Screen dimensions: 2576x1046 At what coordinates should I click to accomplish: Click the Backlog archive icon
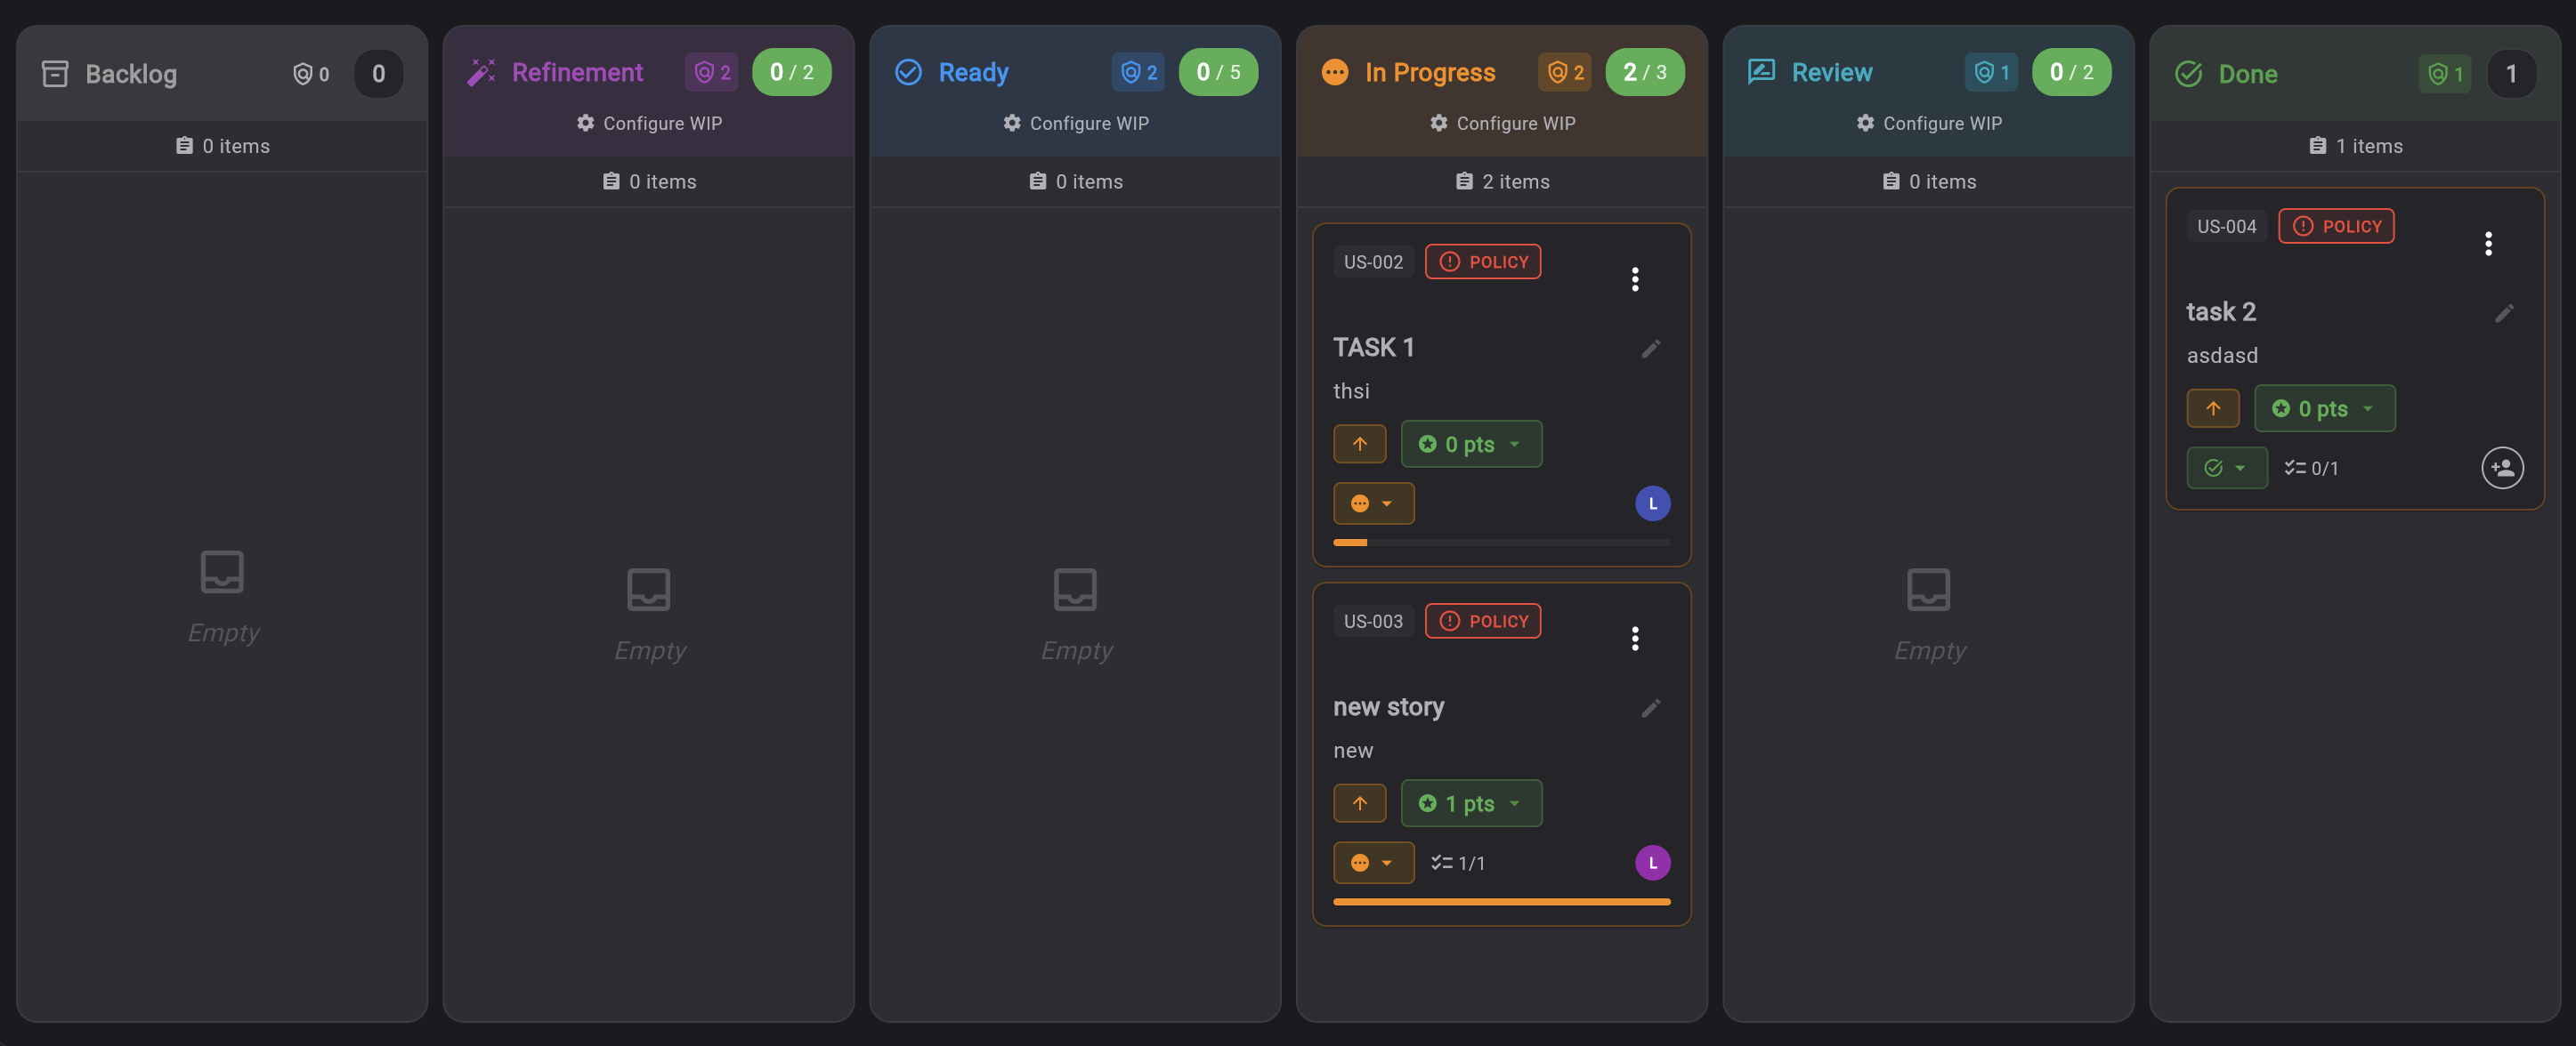pos(56,73)
